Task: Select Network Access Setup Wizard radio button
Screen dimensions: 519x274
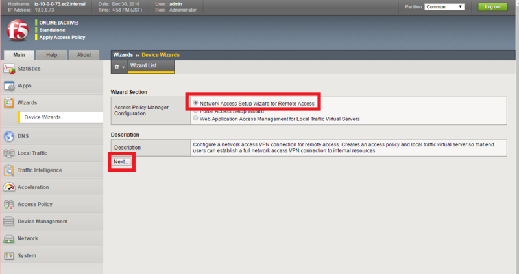Action: tap(195, 103)
